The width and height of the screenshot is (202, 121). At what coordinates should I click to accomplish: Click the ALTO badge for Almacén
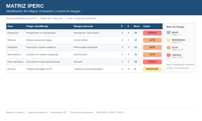coord(152,40)
